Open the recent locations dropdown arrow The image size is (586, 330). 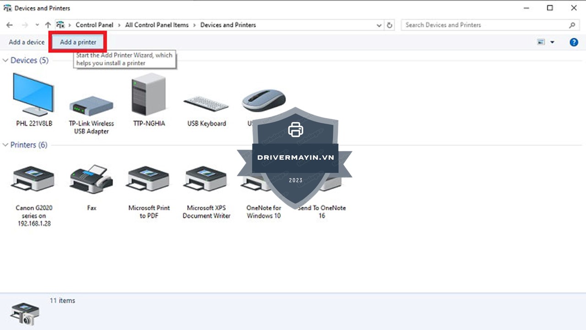pos(37,25)
